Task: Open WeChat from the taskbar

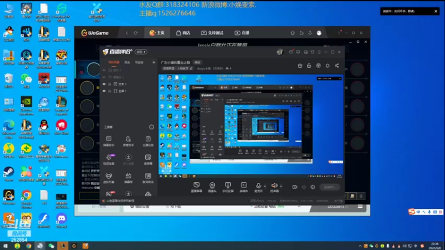Action: click(51, 246)
